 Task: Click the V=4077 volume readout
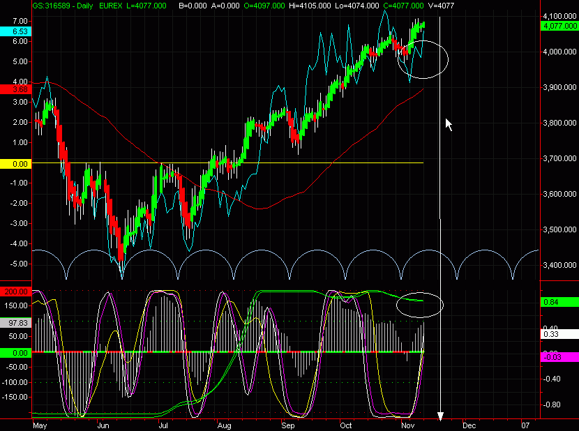441,6
